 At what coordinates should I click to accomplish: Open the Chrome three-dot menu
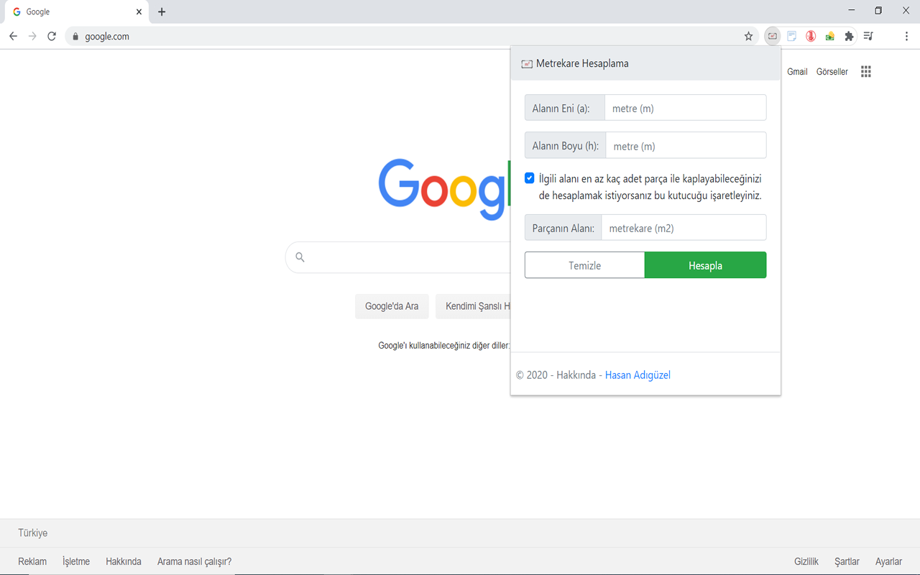coord(906,36)
